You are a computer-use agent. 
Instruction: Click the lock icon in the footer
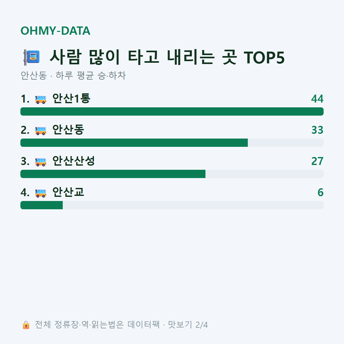pyautogui.click(x=26, y=325)
